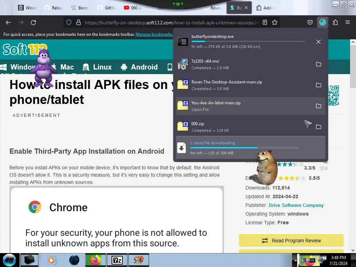Switch to the Bonzi browser tab
This screenshot has width=356, height=267.
click(80, 8)
